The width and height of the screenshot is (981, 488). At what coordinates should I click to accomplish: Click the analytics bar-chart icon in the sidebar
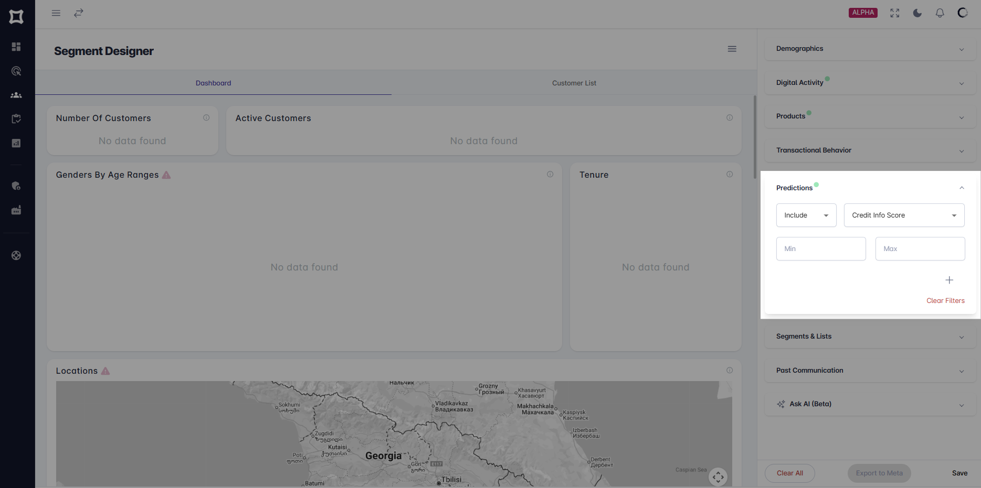tap(16, 143)
